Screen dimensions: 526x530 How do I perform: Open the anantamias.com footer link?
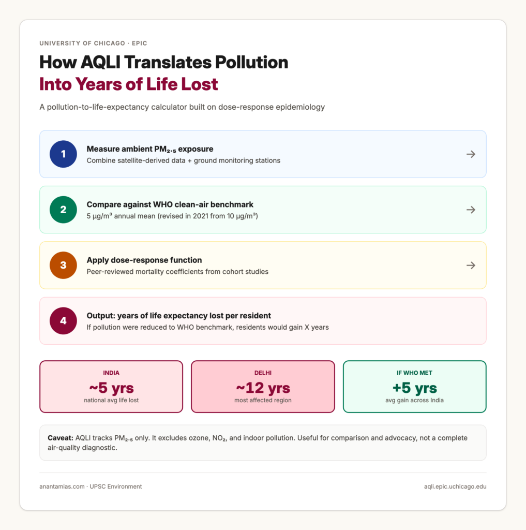(62, 487)
